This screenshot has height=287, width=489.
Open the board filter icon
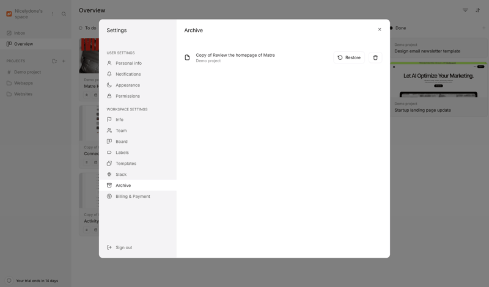tap(465, 10)
